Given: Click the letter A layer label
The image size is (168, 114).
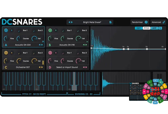Looking at the screenshot, I should click(x=6, y=45).
